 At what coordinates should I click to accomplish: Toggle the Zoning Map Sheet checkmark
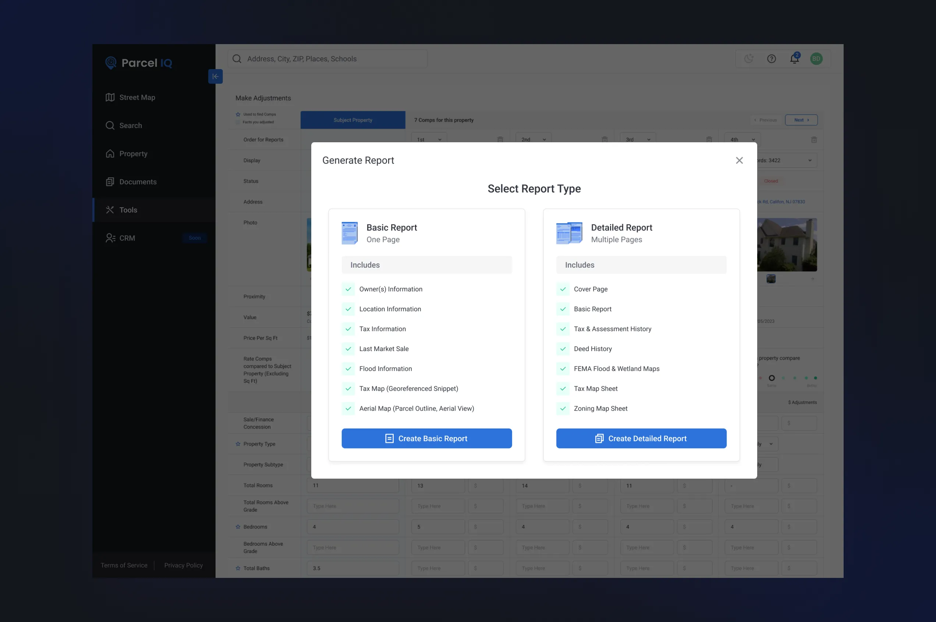click(563, 408)
